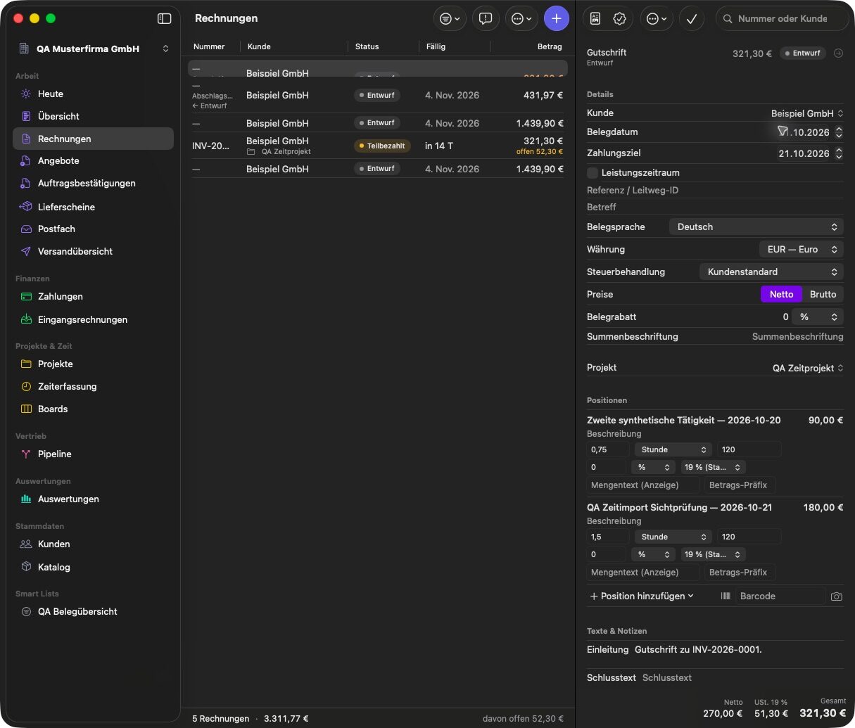Open Angebote in the sidebar

click(x=93, y=160)
